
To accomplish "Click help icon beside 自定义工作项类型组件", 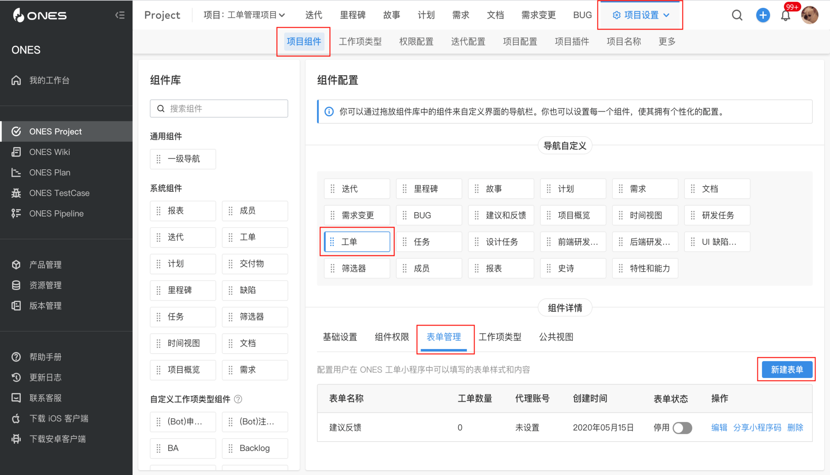I will pos(238,399).
